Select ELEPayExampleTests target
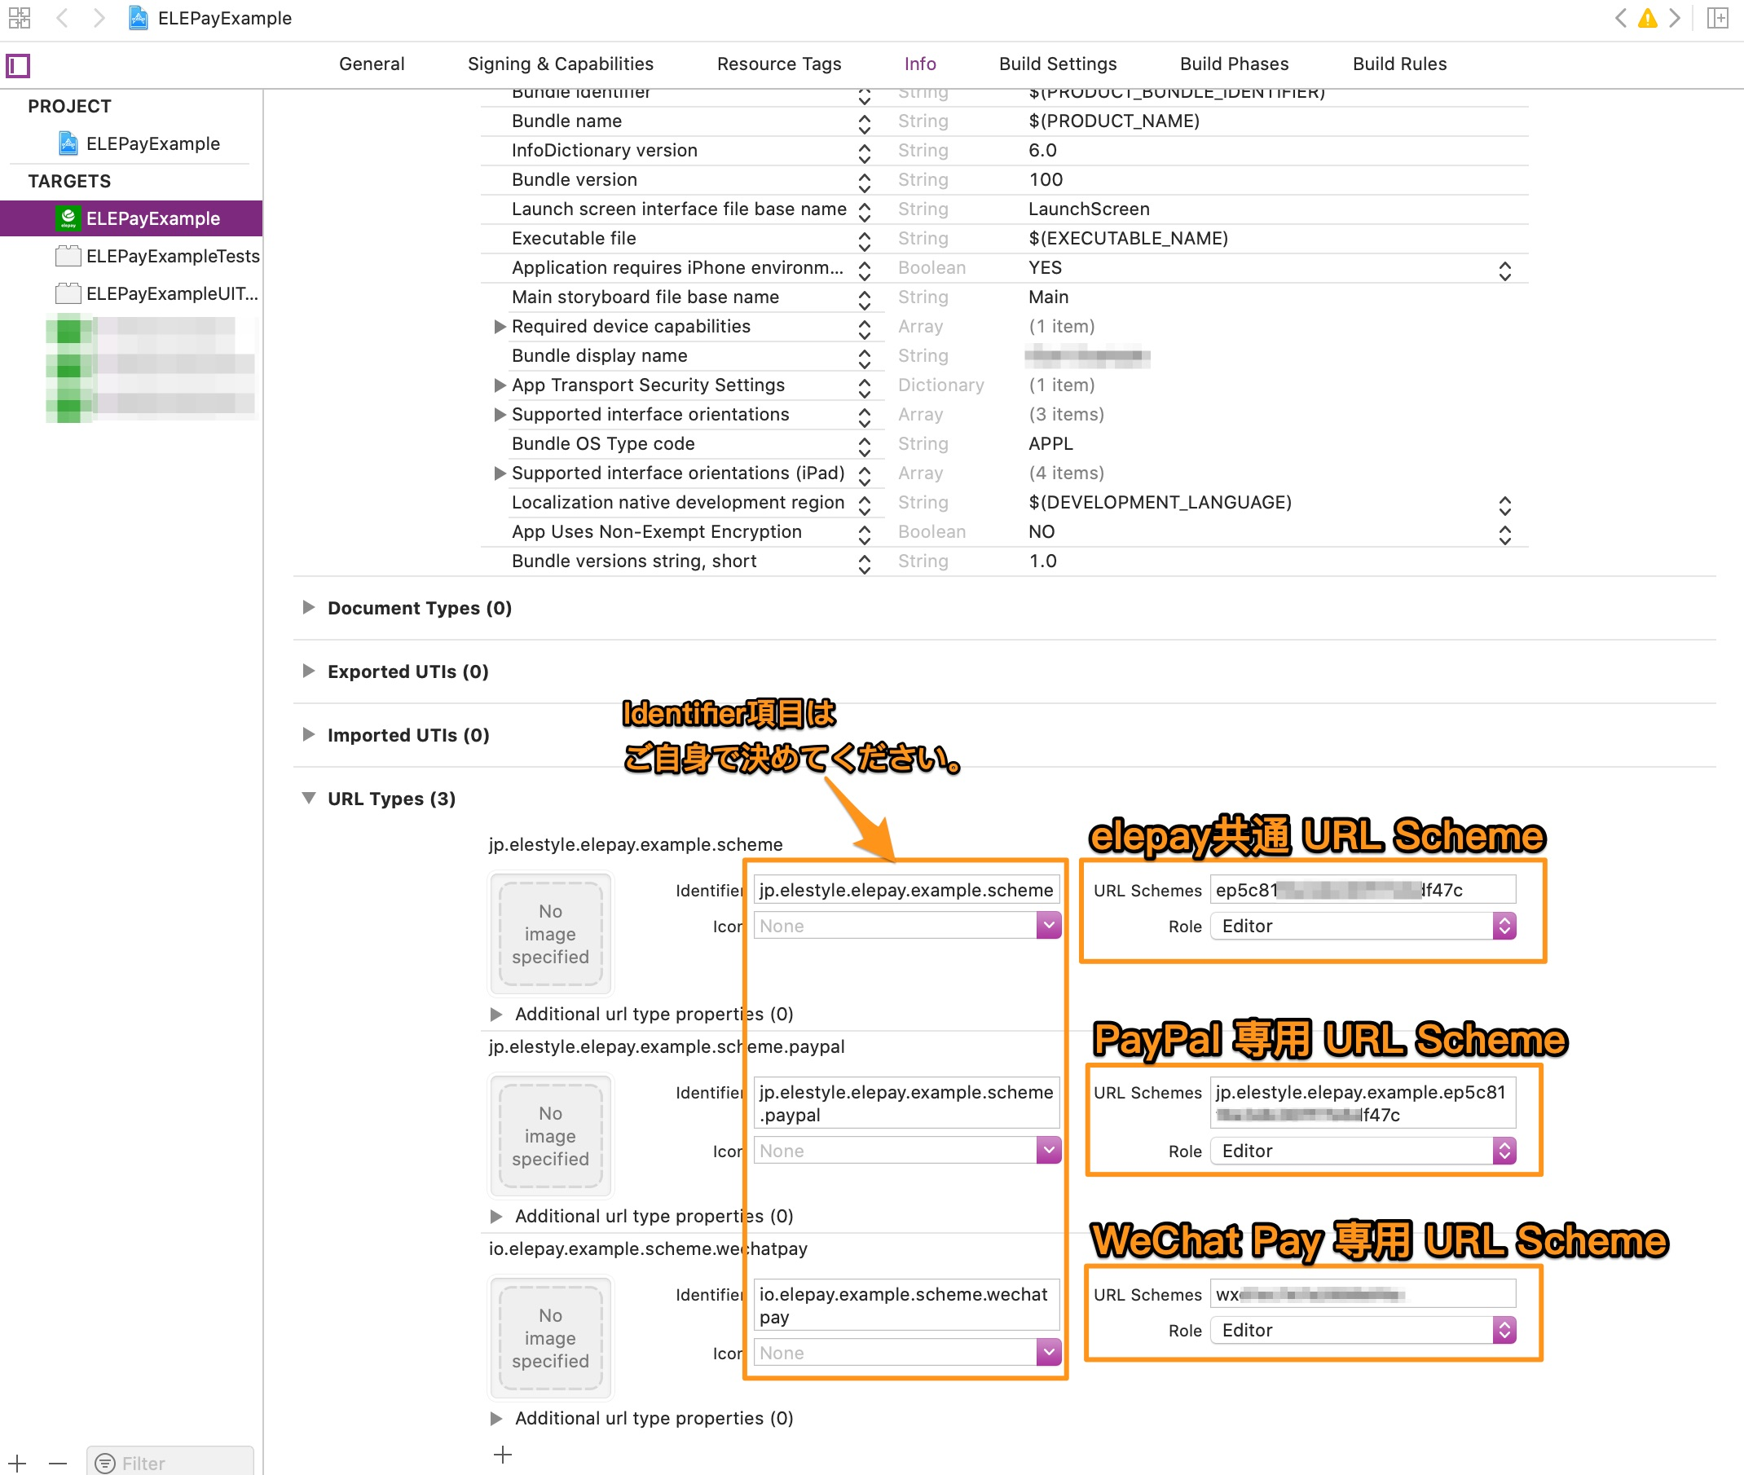This screenshot has width=1744, height=1475. [172, 256]
